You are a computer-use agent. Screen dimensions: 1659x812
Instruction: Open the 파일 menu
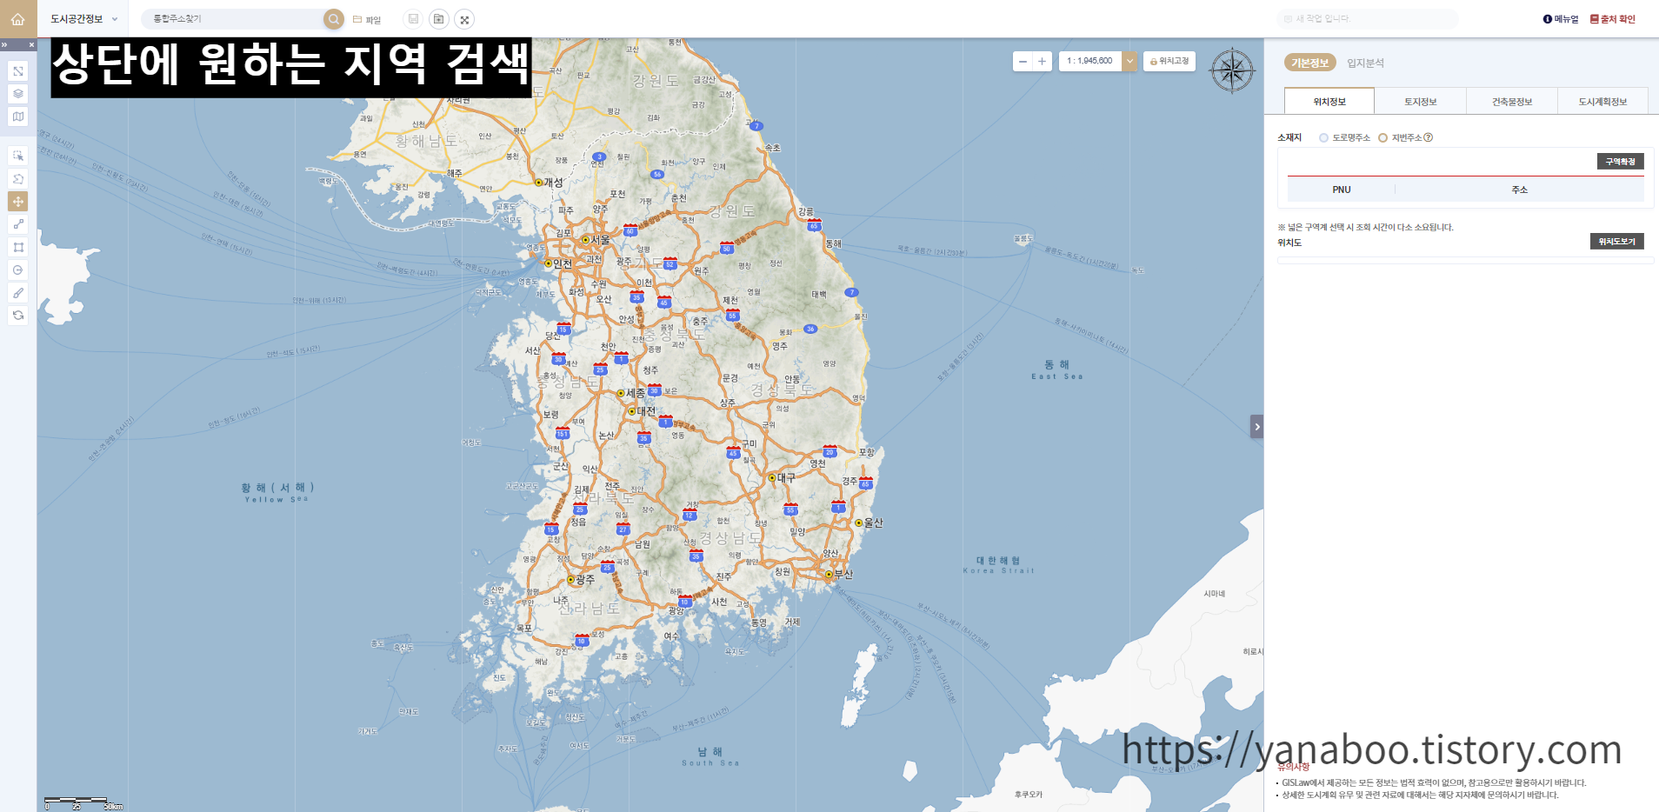pyautogui.click(x=367, y=19)
